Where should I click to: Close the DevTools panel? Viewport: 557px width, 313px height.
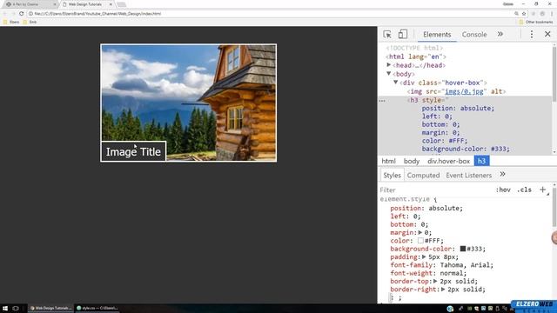coord(547,34)
